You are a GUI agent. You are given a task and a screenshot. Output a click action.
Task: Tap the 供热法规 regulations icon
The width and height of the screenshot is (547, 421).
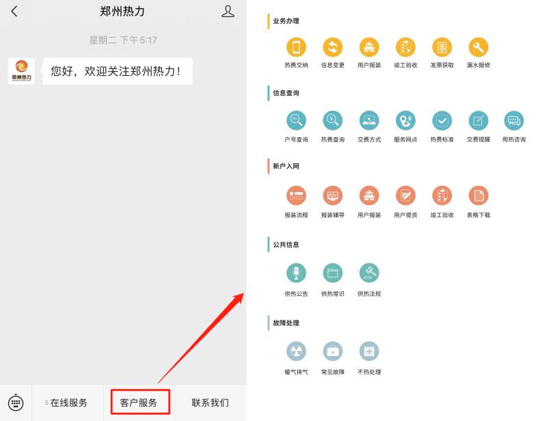(369, 273)
